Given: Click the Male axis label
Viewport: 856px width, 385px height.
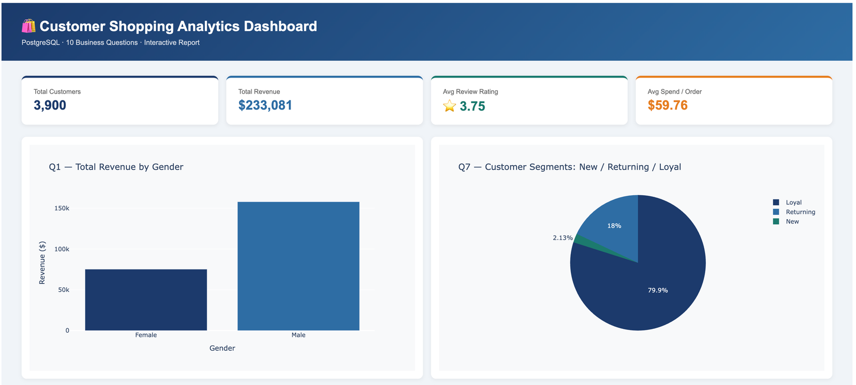Looking at the screenshot, I should [299, 335].
